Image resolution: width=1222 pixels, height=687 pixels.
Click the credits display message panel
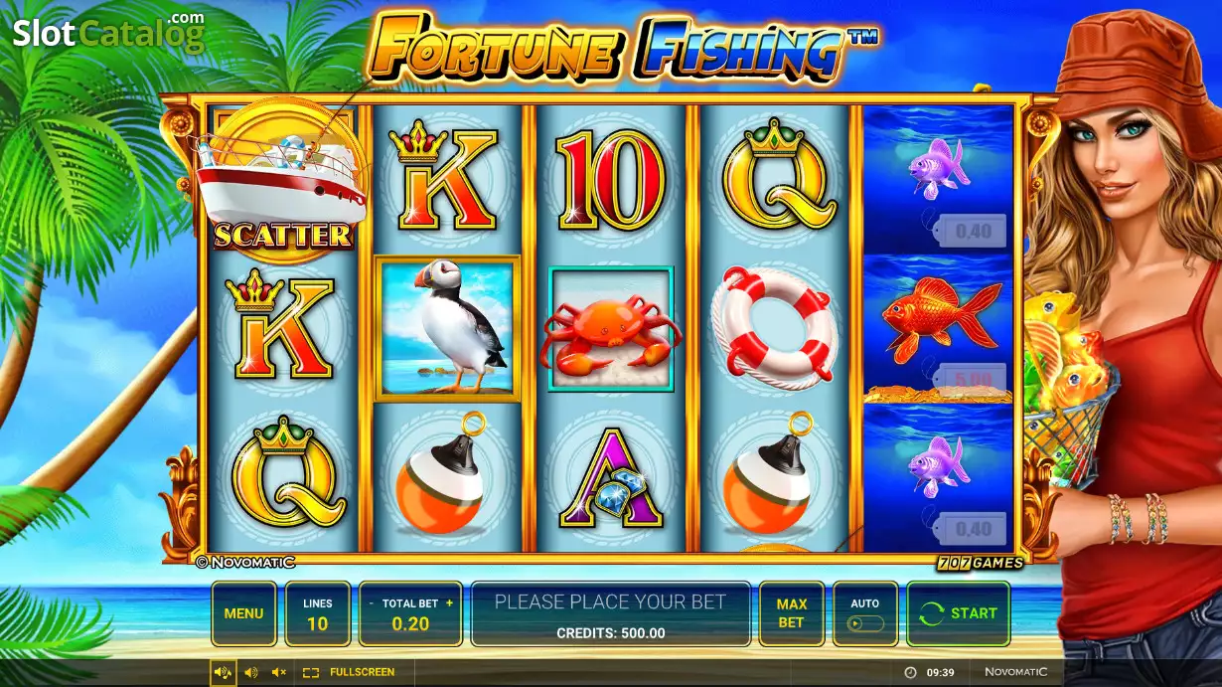pos(611,614)
